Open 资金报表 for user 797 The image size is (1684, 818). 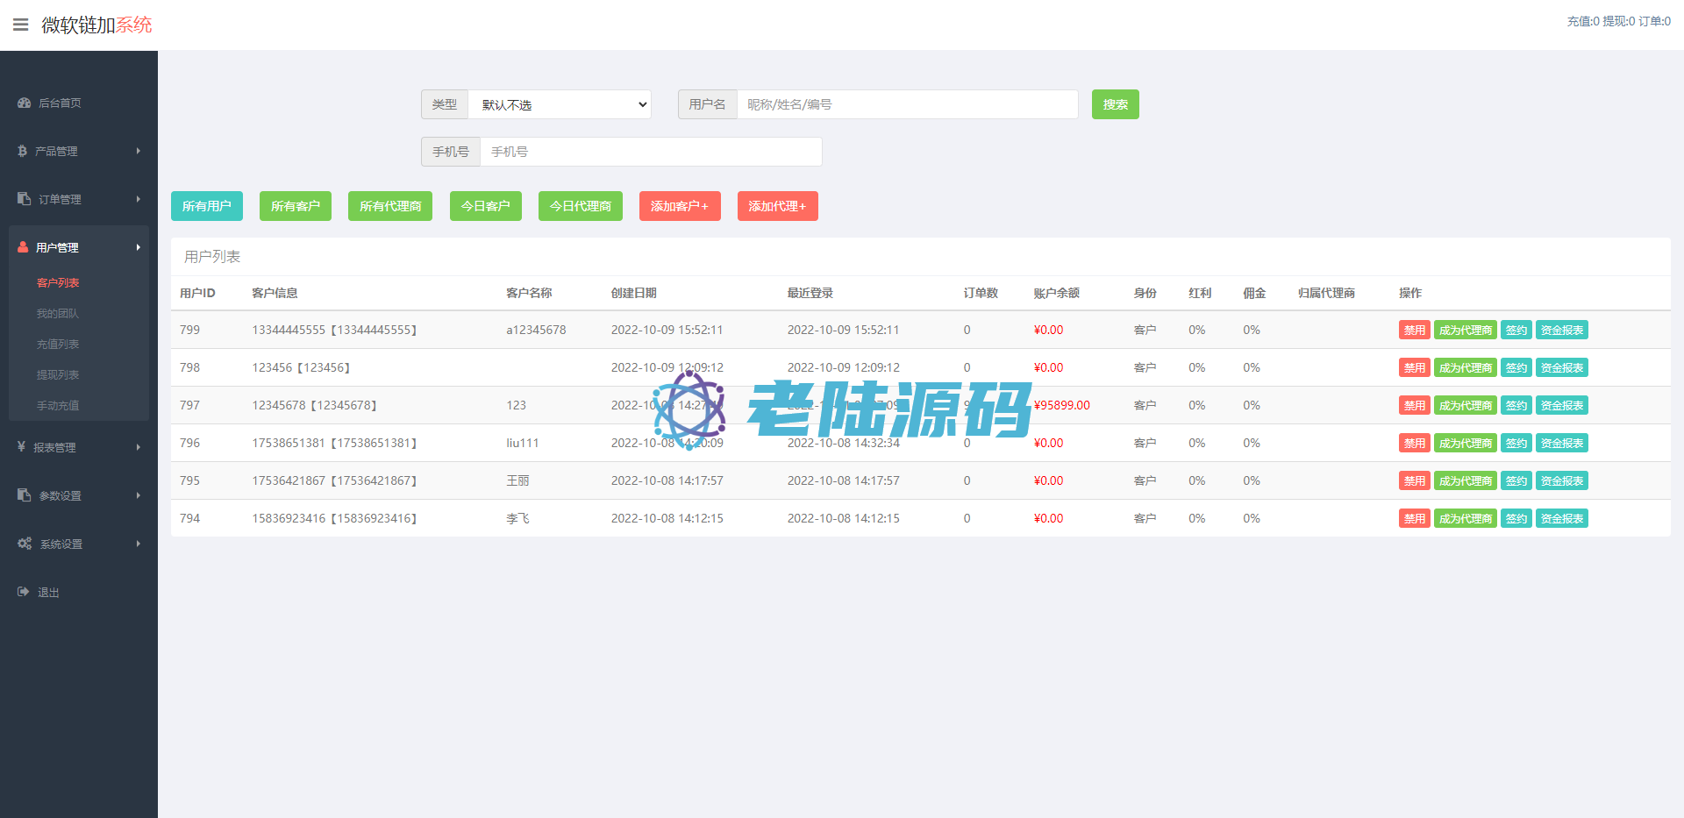point(1561,406)
